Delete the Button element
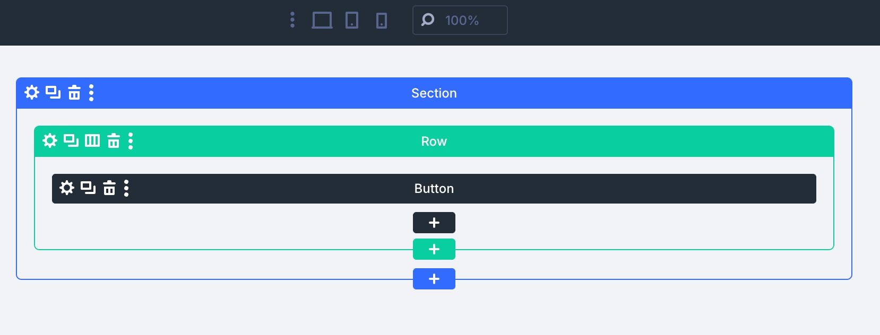This screenshot has width=880, height=335. point(109,188)
